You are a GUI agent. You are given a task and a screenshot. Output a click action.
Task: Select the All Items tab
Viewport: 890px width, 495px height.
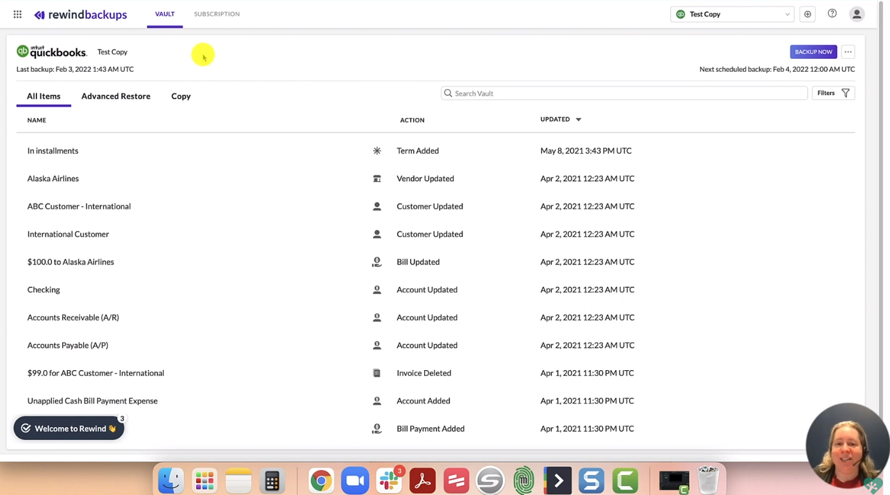pyautogui.click(x=44, y=96)
